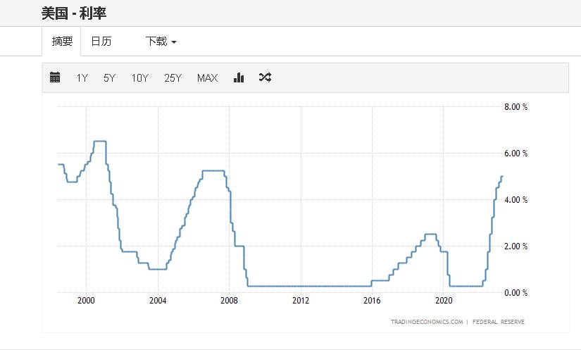Click the 美国 - 利率 page heading

click(74, 13)
